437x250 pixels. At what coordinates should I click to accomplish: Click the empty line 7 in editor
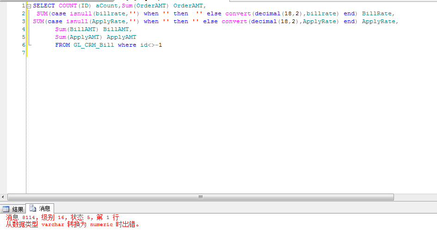[231, 53]
